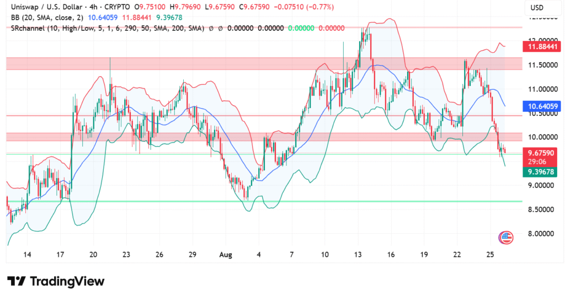
Task: Click the change value −0.07510 (−0.77%)
Action: [304, 7]
